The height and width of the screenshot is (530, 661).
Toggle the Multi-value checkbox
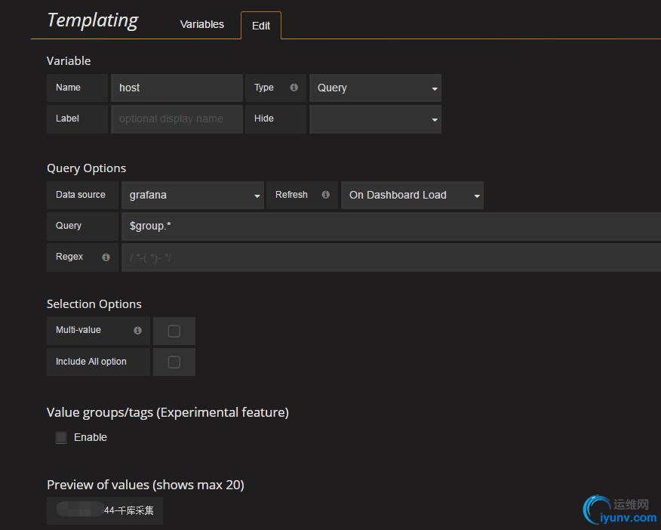coord(174,331)
